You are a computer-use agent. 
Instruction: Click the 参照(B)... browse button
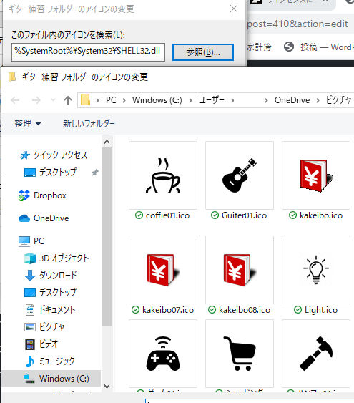(x=203, y=52)
